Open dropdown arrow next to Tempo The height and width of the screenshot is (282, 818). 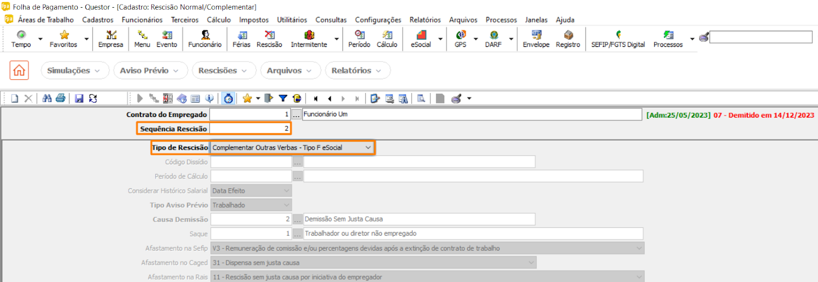point(40,39)
